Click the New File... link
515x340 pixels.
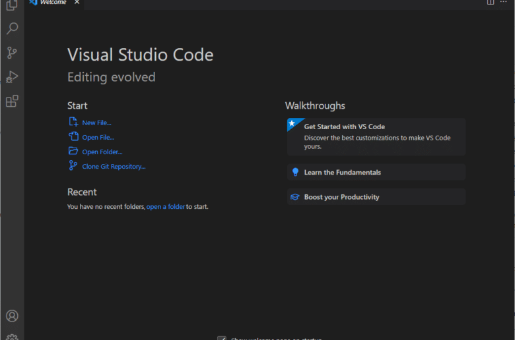[x=96, y=123]
